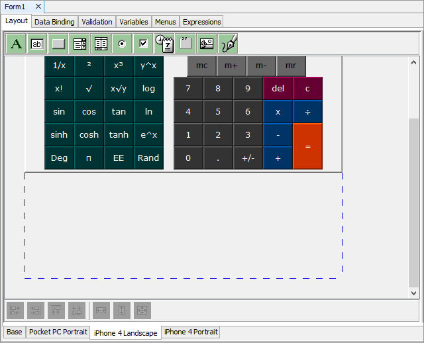The width and height of the screenshot is (424, 343).
Task: Click the scroll down arrow
Action: coord(414,293)
